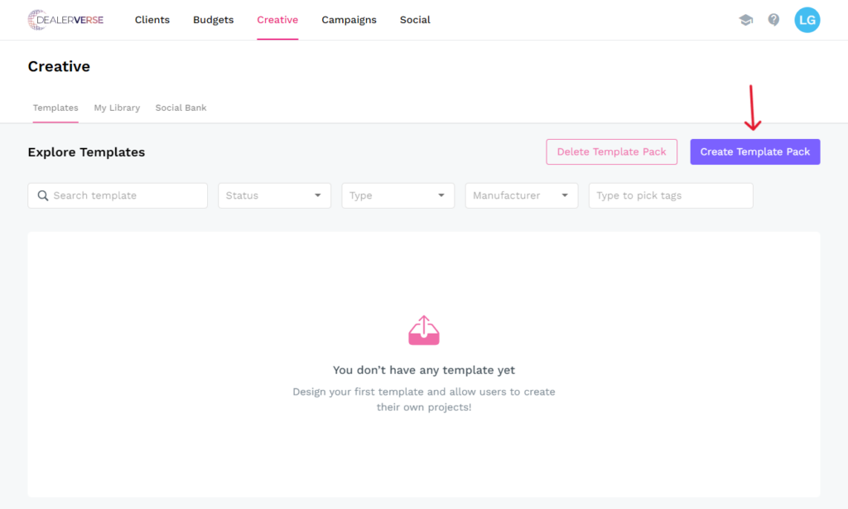Open the LG user avatar menu
Viewport: 848px width, 509px height.
pos(807,20)
